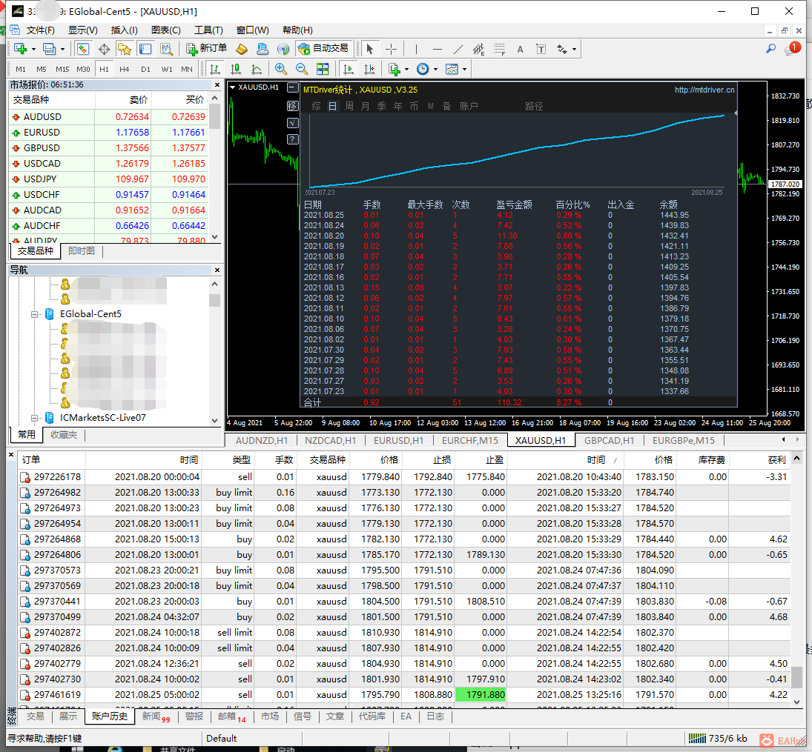Open the profiles icon in toolbar
The width and height of the screenshot is (812, 752).
click(x=49, y=49)
